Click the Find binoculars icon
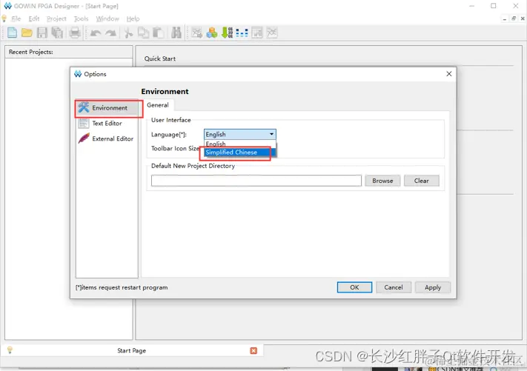Image resolution: width=527 pixels, height=371 pixels. (x=176, y=33)
